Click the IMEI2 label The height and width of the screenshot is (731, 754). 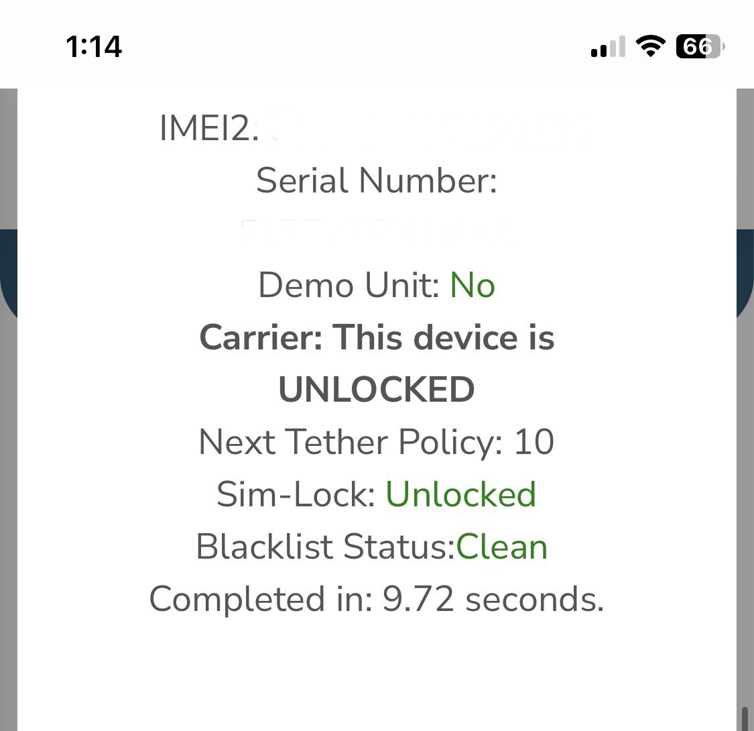(209, 128)
